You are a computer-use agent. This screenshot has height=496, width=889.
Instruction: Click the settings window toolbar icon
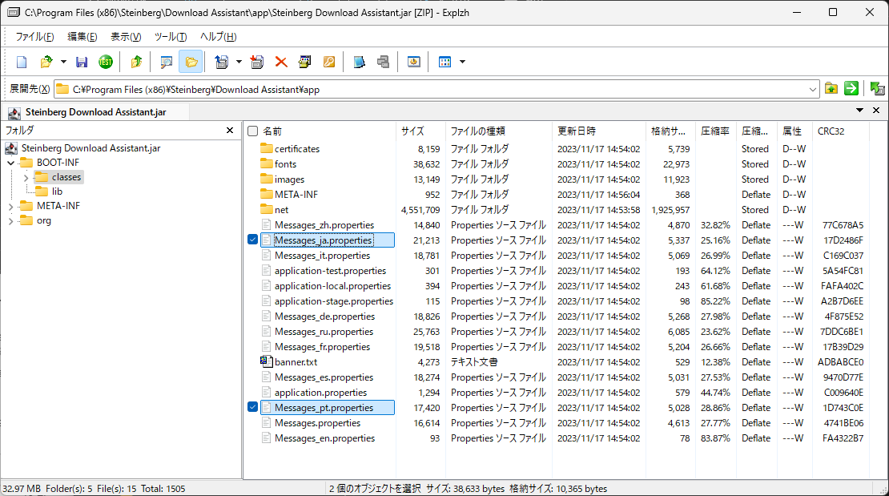click(414, 62)
